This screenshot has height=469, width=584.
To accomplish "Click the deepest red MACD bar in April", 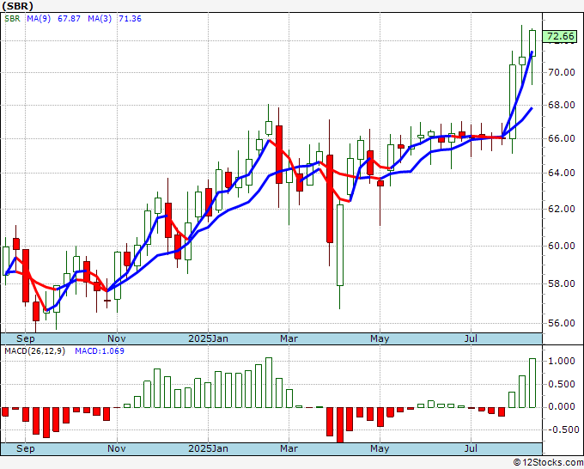I will click(340, 425).
